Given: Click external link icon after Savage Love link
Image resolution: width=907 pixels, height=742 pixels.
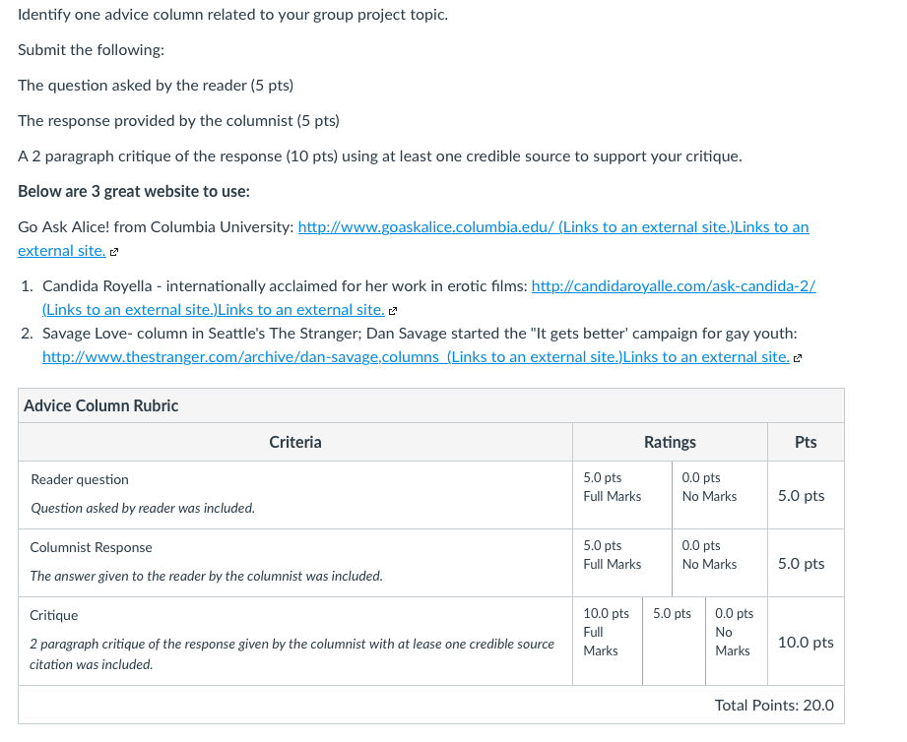Looking at the screenshot, I should (798, 358).
